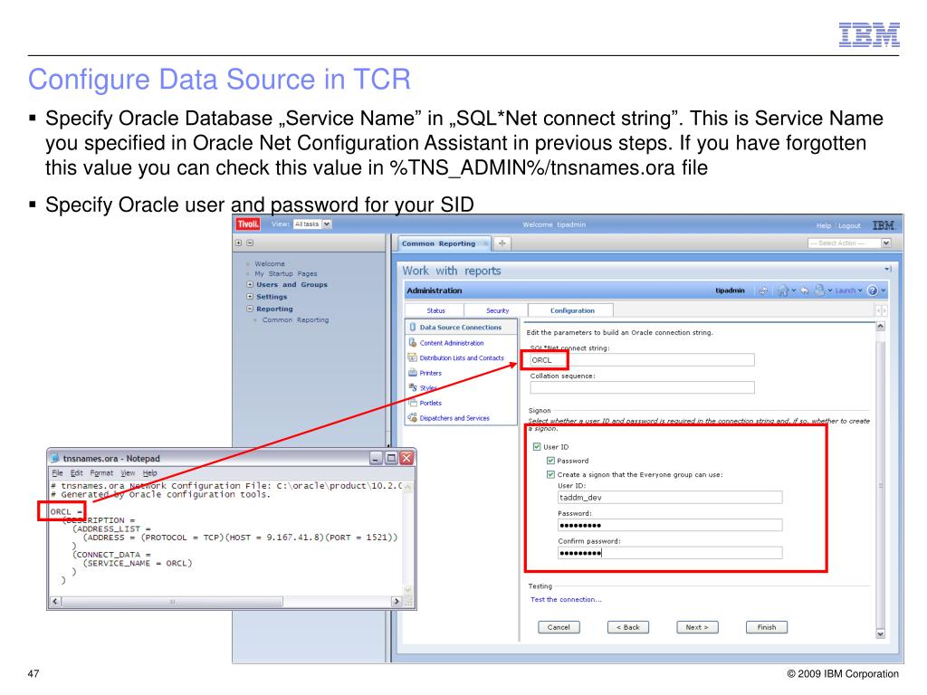Viewport: 927px width, 695px height.
Task: Toggle the Password checkbox
Action: tap(550, 461)
